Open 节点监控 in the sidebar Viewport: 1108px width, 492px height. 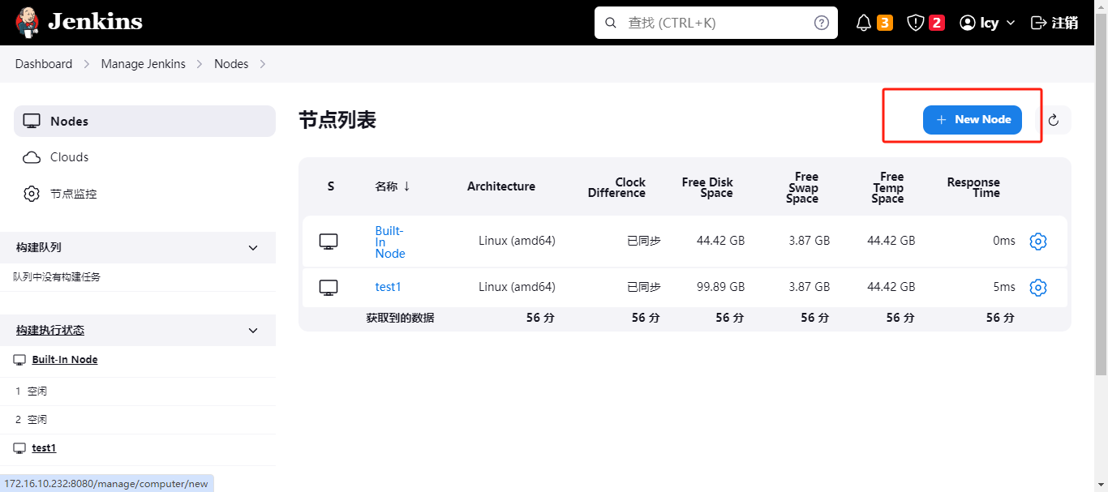point(73,194)
